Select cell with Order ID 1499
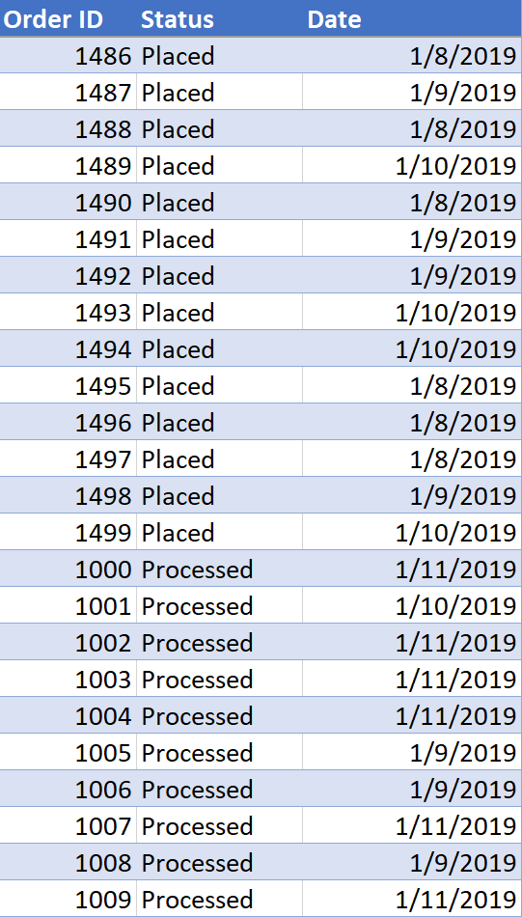The width and height of the screenshot is (522, 917). point(69,533)
